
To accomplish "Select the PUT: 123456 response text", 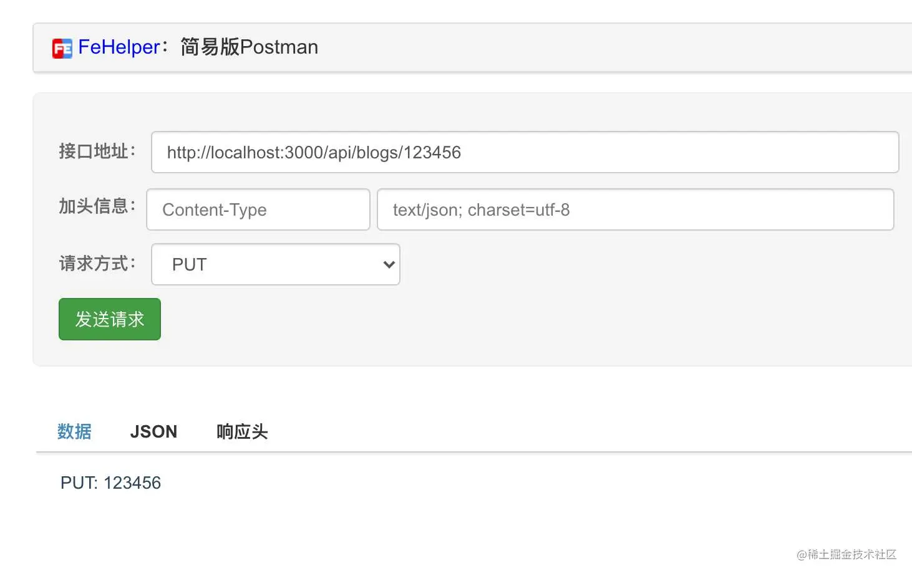I will (110, 483).
